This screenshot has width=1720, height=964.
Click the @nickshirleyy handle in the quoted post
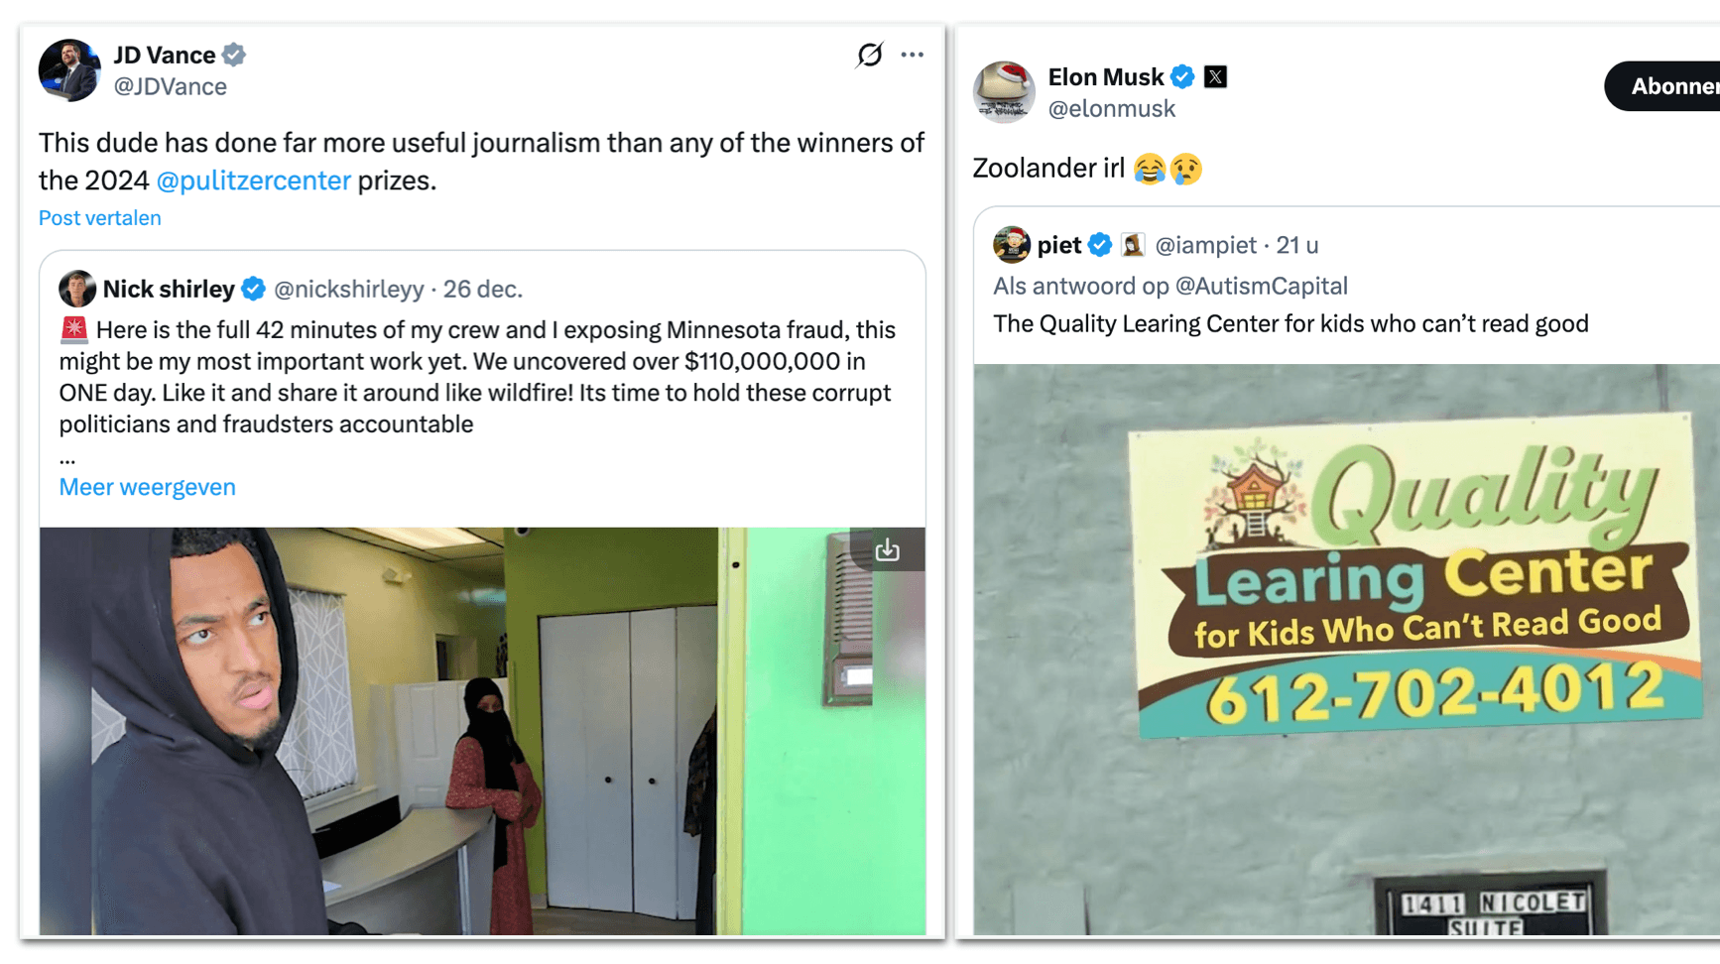[x=348, y=289]
